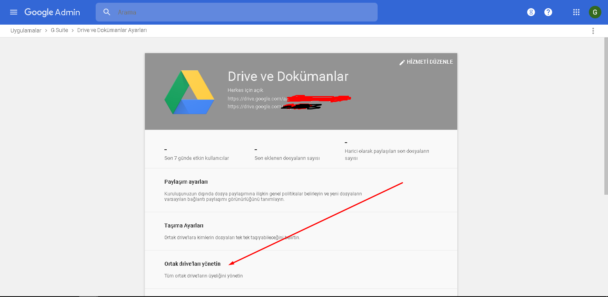This screenshot has height=297, width=608.
Task: Go to G Suite breadcrumb
Action: click(x=59, y=30)
